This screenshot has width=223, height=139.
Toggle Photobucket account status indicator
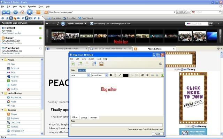click(x=40, y=48)
